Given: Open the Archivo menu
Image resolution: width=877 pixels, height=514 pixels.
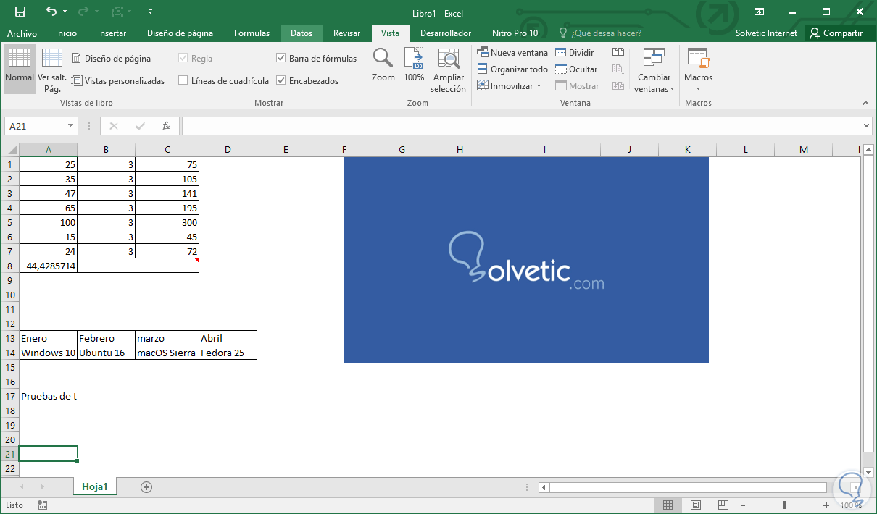Looking at the screenshot, I should (x=22, y=33).
